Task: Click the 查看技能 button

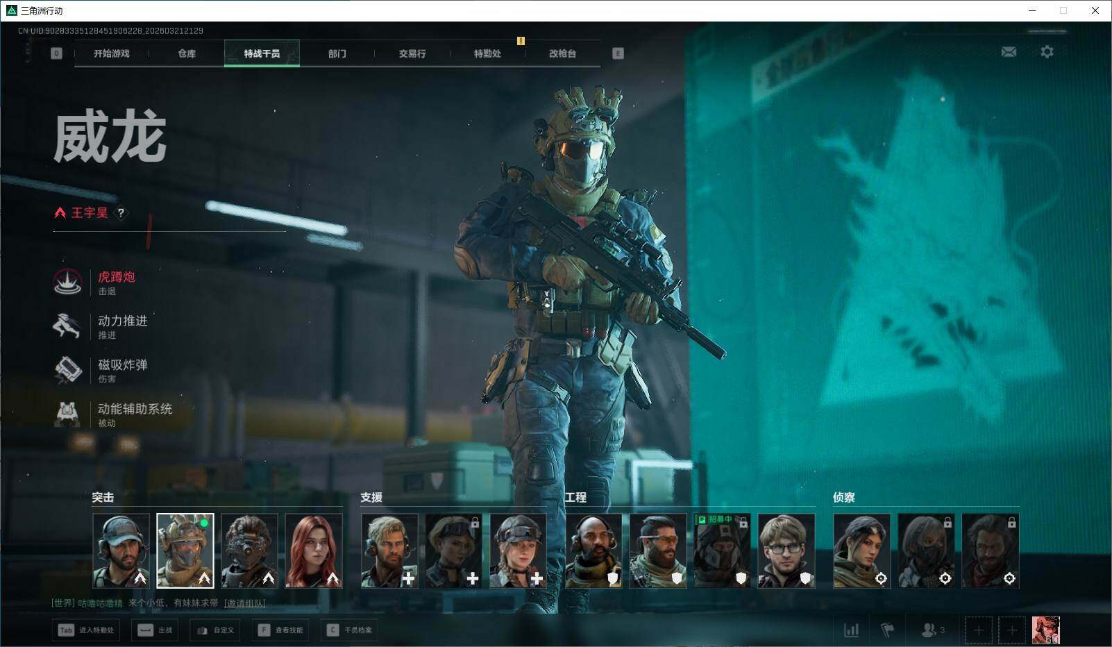Action: pos(280,630)
